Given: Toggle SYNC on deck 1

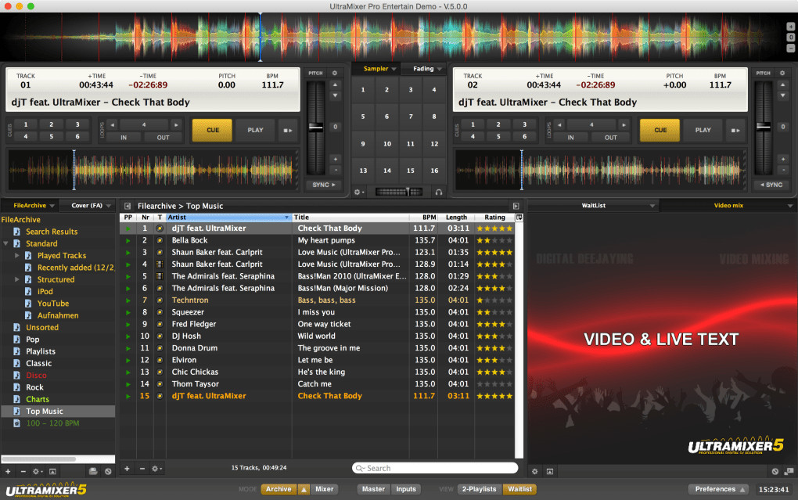Looking at the screenshot, I should coord(324,185).
